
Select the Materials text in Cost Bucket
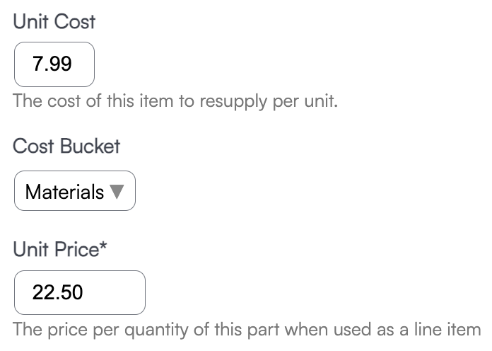pyautogui.click(x=64, y=192)
